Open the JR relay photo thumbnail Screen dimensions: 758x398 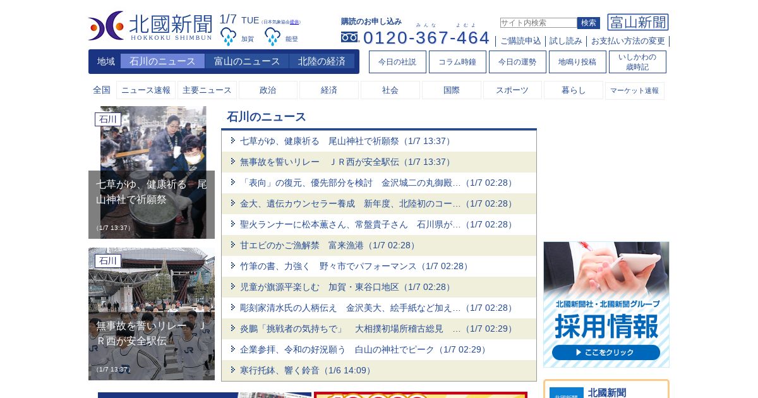[x=152, y=314]
